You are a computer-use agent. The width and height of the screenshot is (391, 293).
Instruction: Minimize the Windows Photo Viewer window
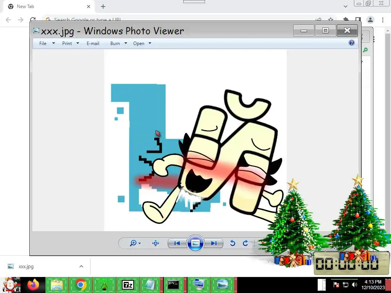304,31
